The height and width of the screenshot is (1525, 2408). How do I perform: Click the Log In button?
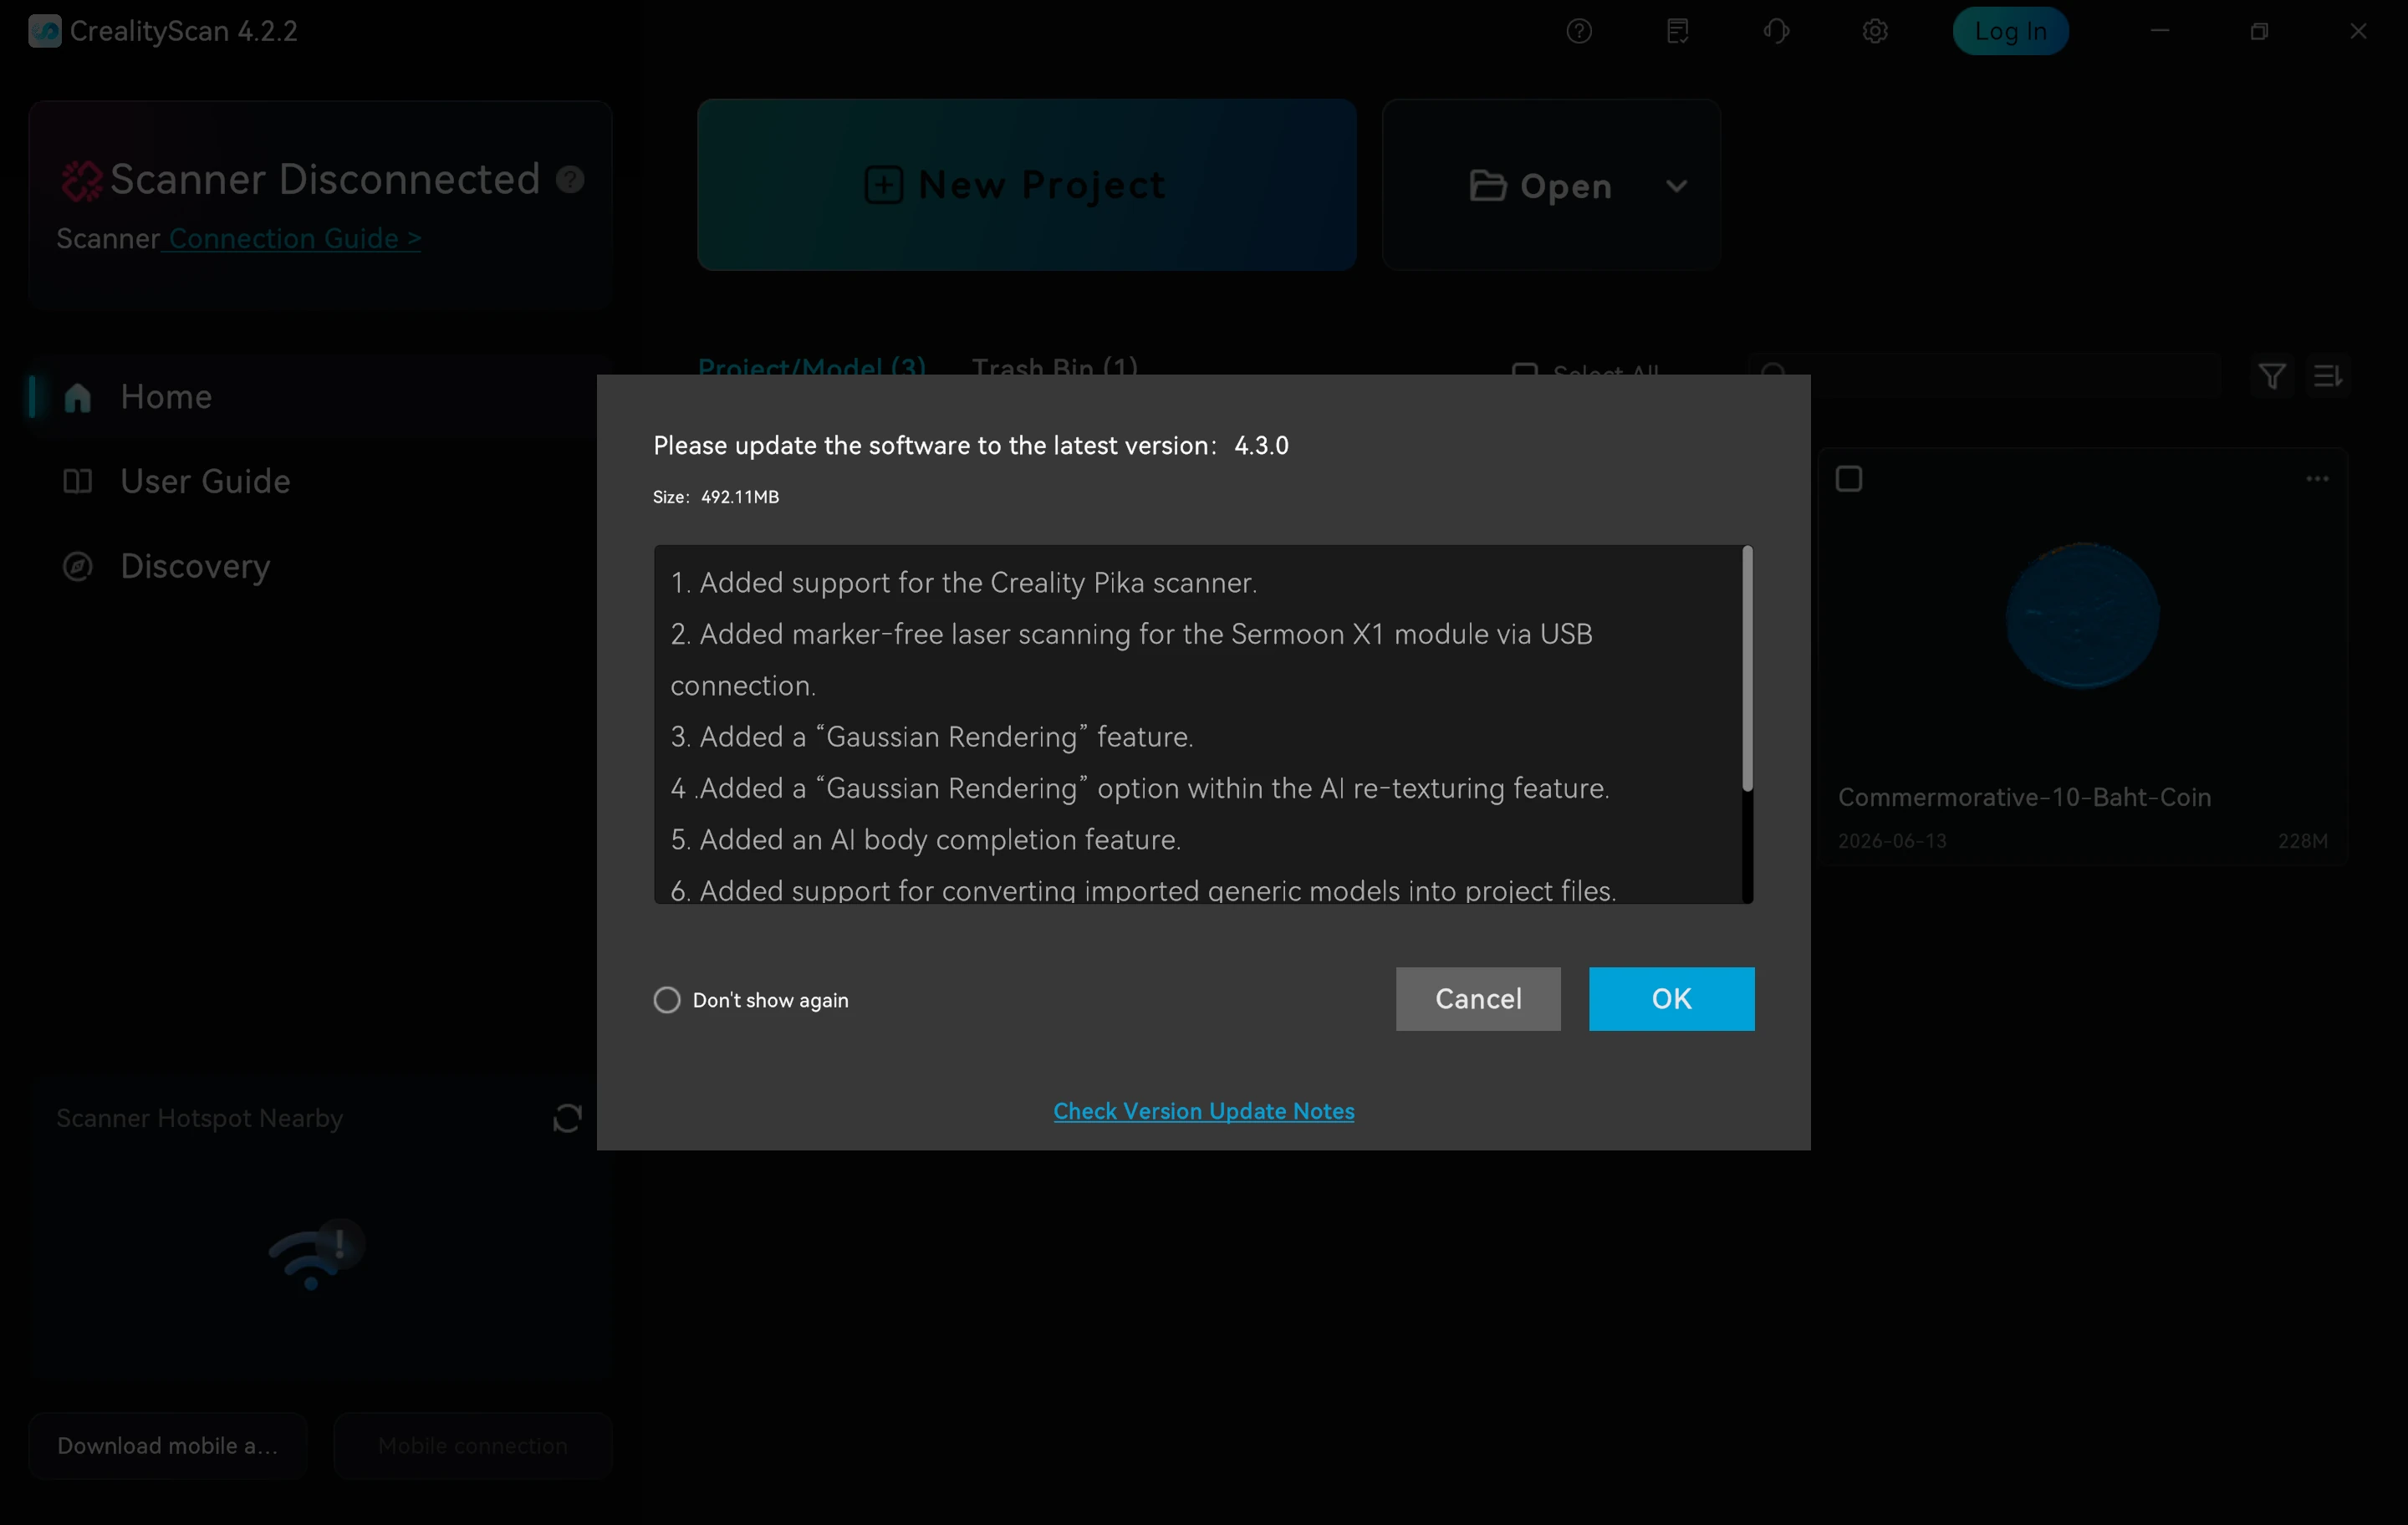(x=2010, y=31)
